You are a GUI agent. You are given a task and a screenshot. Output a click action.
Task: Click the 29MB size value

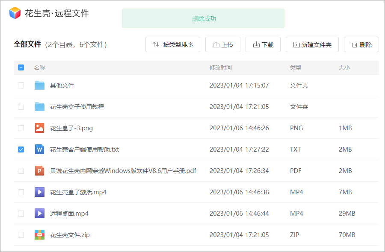point(347,213)
